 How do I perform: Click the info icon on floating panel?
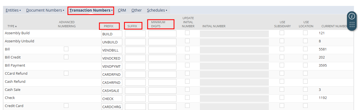[352, 16]
